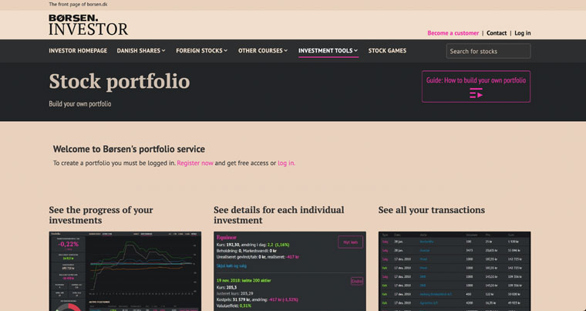The height and width of the screenshot is (311, 586).
Task: Click the Børsen Investor logo
Action: point(88,25)
